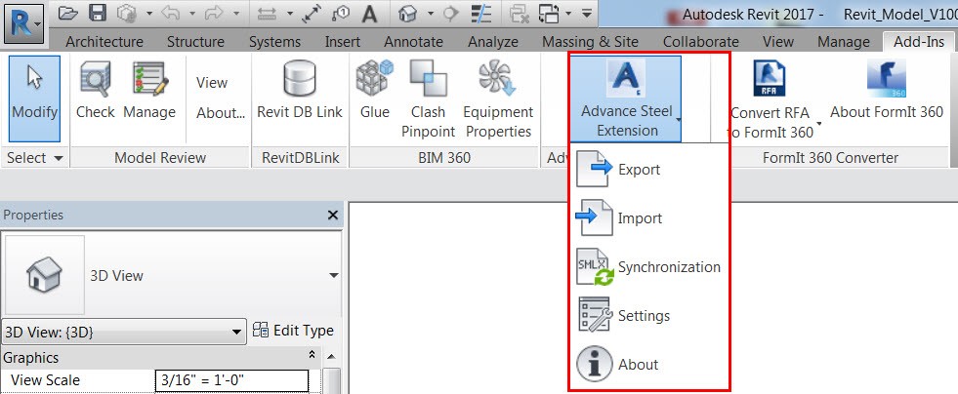Choose Settings from Advance Steel menu
Image resolution: width=958 pixels, height=394 pixels.
point(648,315)
